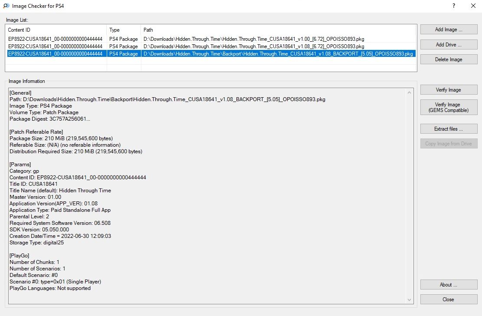Click Content ID cell of first list row
The height and width of the screenshot is (316, 482).
56,39
